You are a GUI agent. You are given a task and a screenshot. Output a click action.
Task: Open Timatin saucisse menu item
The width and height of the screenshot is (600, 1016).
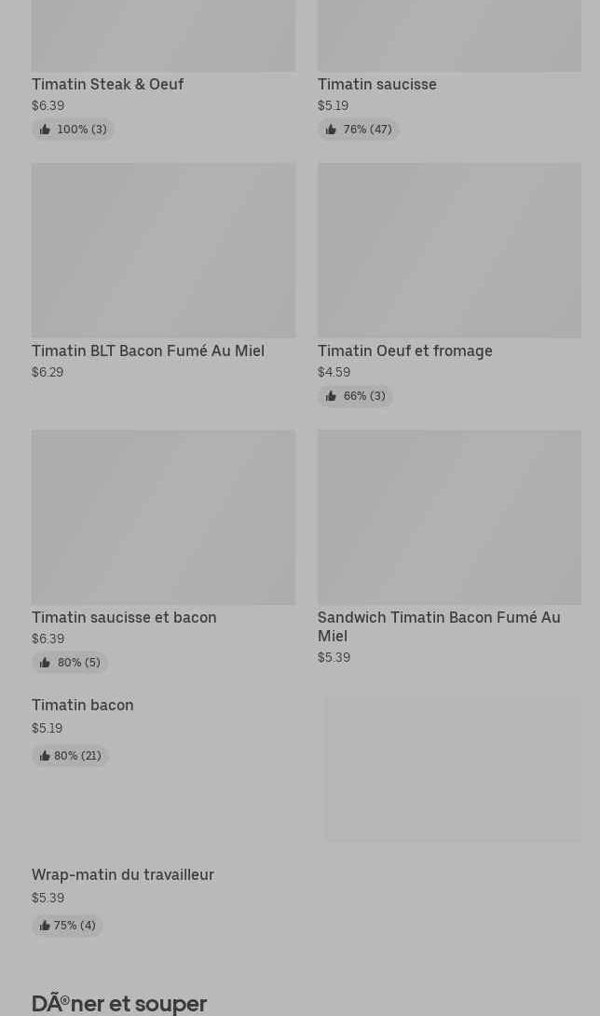tap(376, 84)
